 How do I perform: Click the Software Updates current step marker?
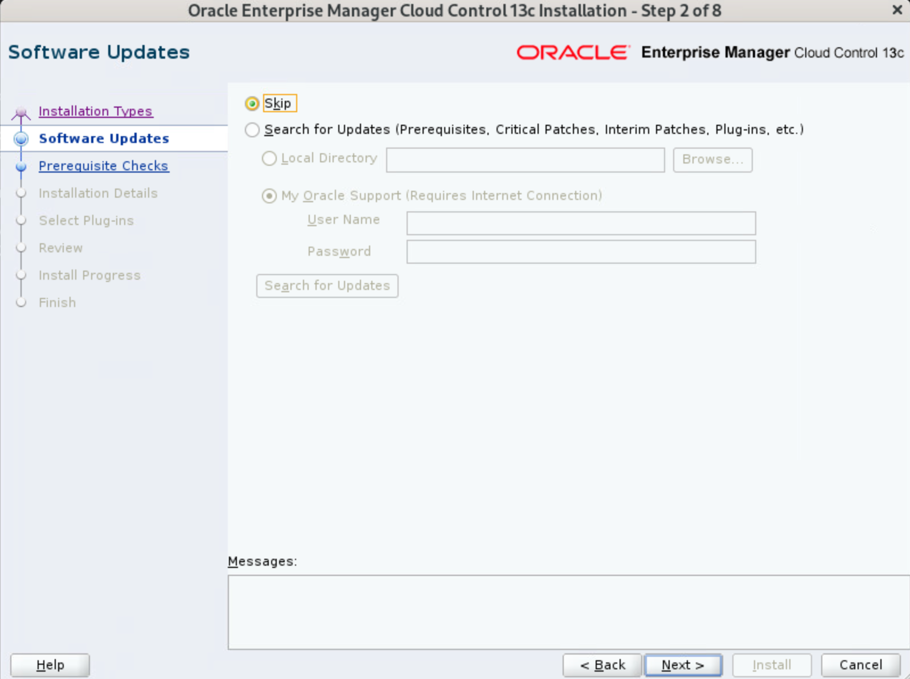(21, 138)
